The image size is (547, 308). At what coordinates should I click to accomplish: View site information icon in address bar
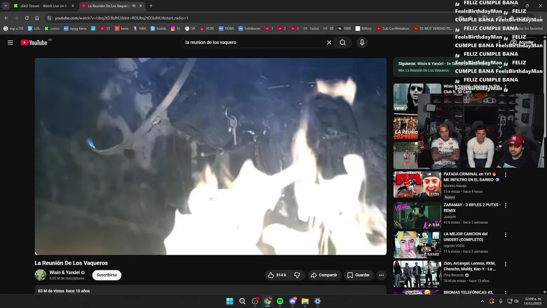[49, 18]
